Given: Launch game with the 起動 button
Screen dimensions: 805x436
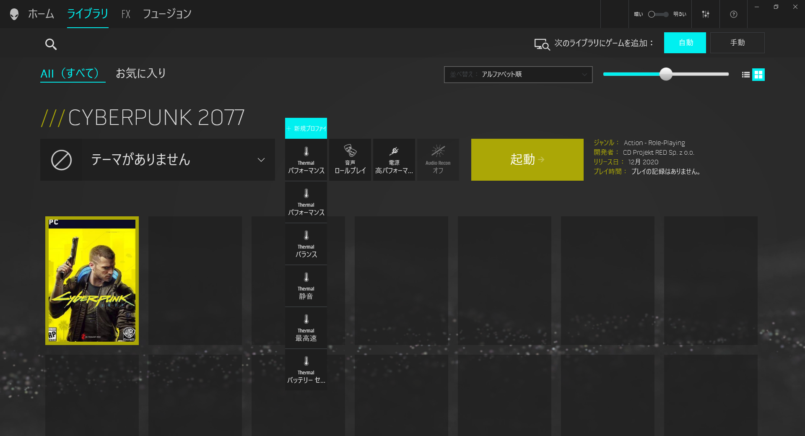Looking at the screenshot, I should (x=527, y=160).
